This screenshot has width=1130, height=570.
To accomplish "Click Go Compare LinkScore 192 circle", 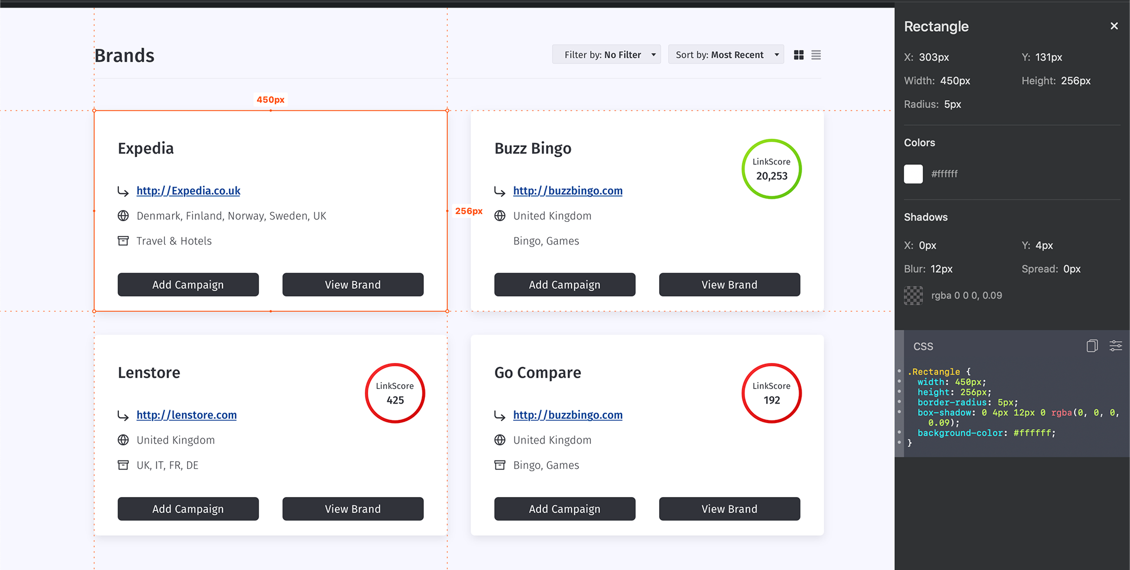I will click(772, 393).
